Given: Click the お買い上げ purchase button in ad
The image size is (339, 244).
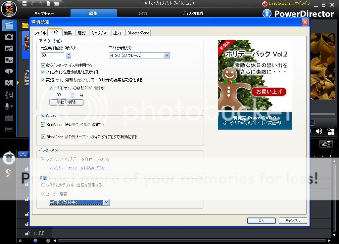Looking at the screenshot, I should [269, 92].
